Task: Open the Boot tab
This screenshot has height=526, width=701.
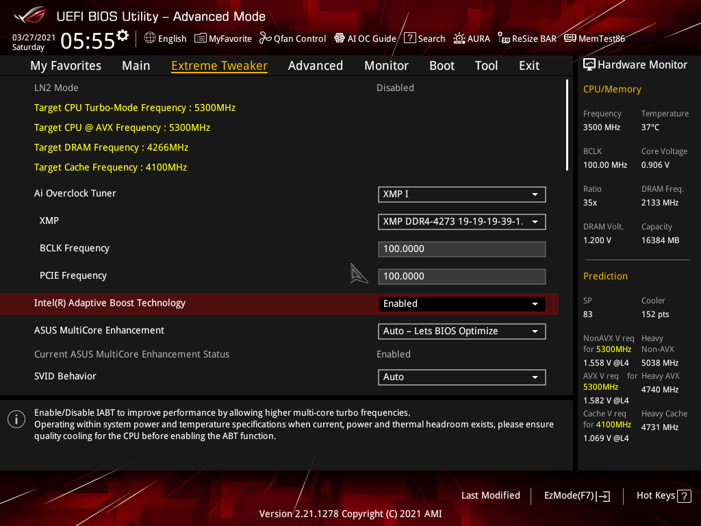Action: coord(442,66)
